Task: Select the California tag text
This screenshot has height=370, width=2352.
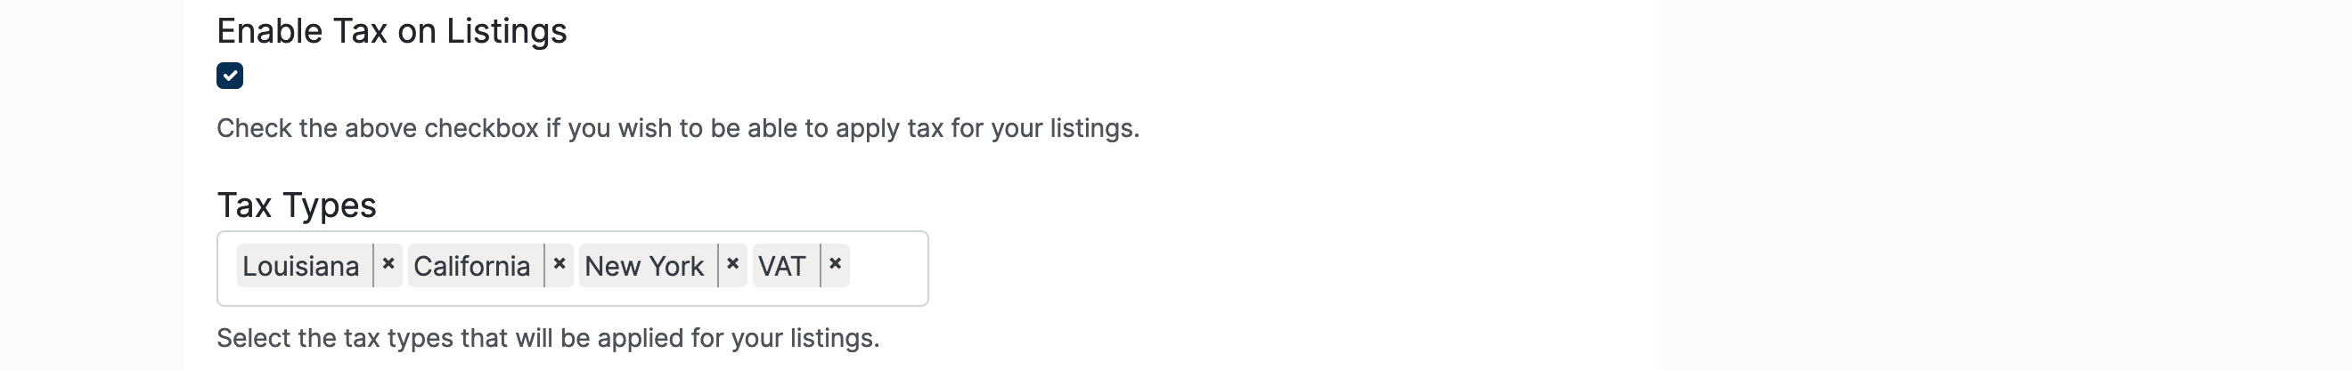Action: tap(472, 266)
